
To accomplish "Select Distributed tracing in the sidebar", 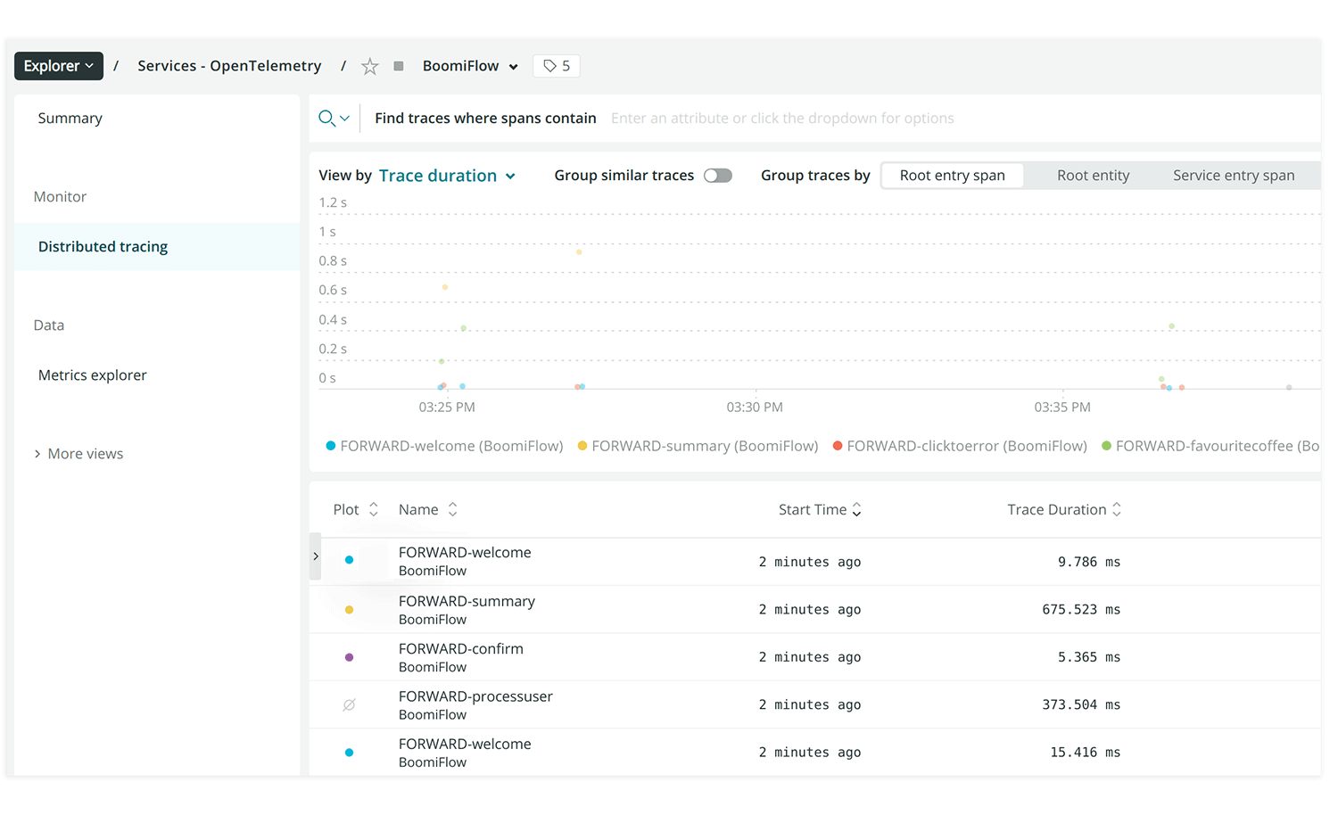I will [x=103, y=246].
